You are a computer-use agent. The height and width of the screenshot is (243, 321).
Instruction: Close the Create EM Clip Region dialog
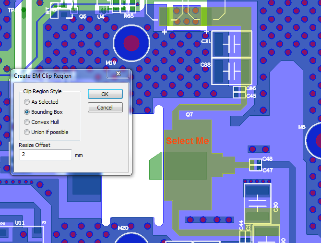tap(118, 74)
